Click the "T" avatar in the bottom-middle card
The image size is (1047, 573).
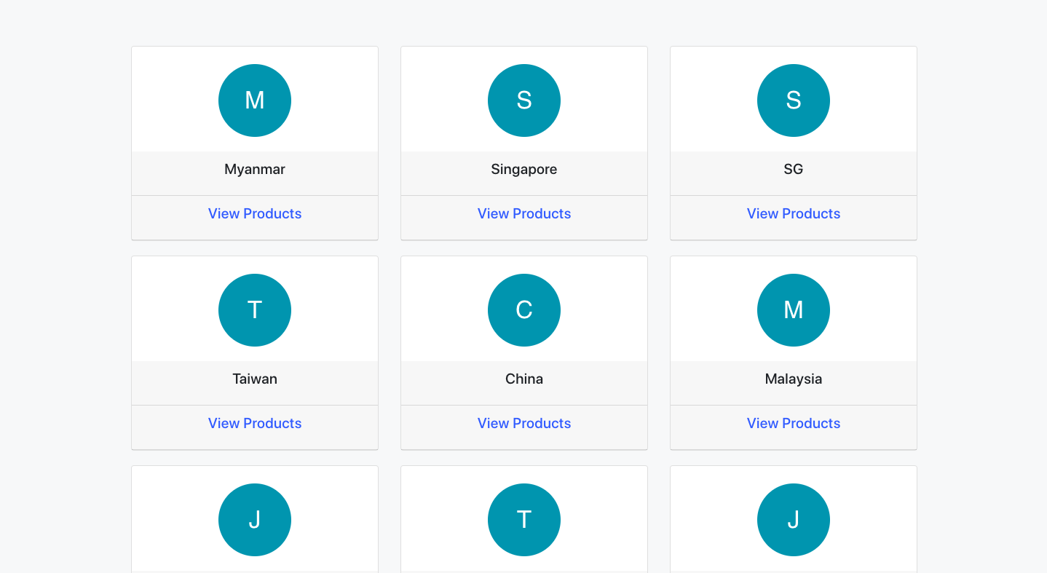pos(523,520)
